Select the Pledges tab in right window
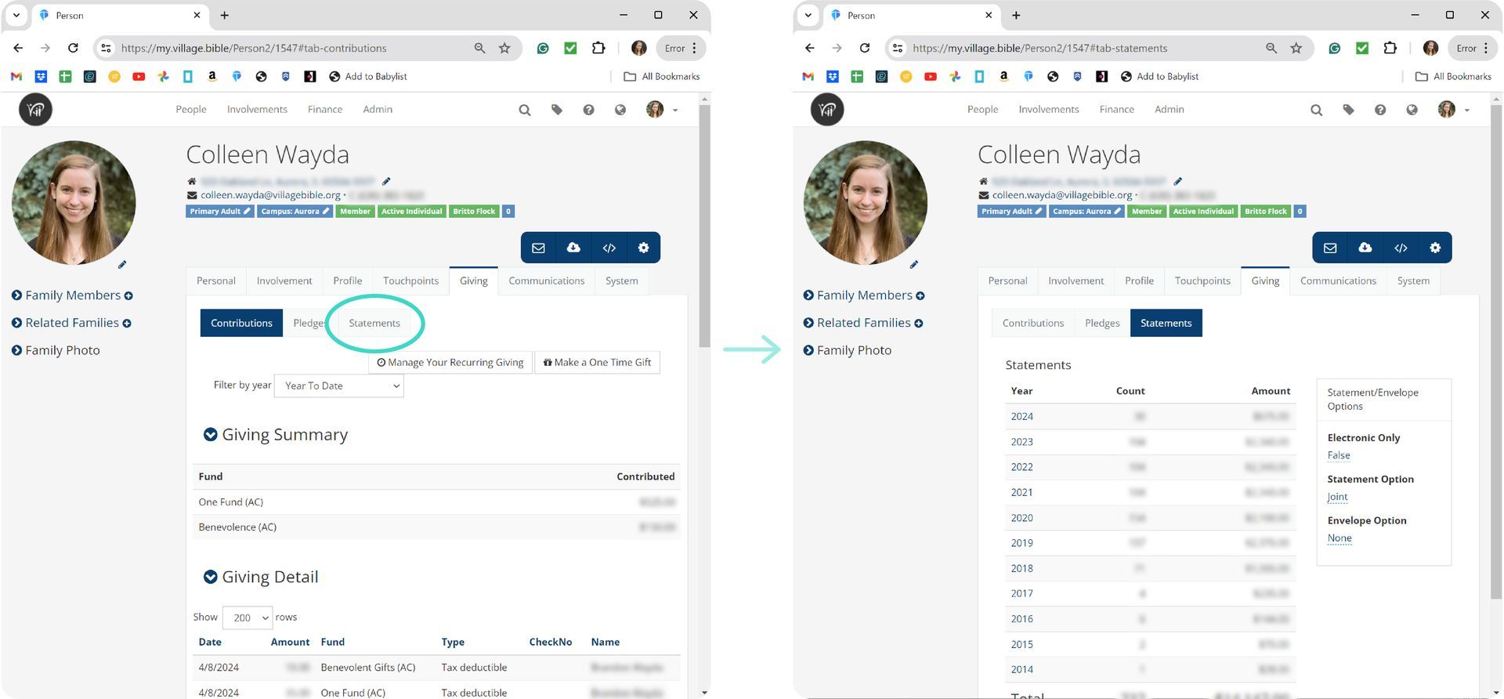Image resolution: width=1504 pixels, height=699 pixels. 1101,323
